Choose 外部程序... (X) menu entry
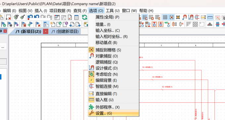The height and width of the screenshot is (120, 225). [113, 107]
